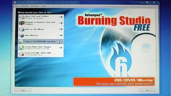171x96 pixels.
Task: Minimize the Burning Studio window
Action: pyautogui.click(x=142, y=2)
